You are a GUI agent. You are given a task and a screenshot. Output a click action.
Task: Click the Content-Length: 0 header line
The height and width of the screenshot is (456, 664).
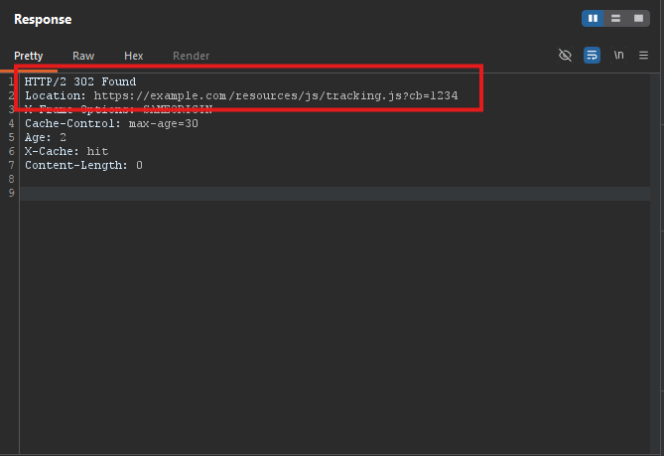coord(83,165)
